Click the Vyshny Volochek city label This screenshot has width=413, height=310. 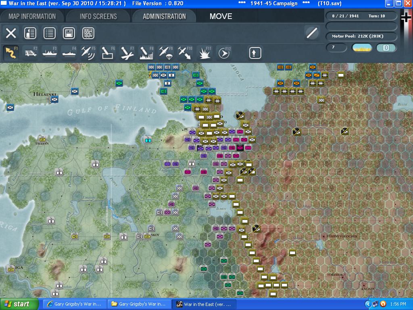pyautogui.click(x=342, y=237)
